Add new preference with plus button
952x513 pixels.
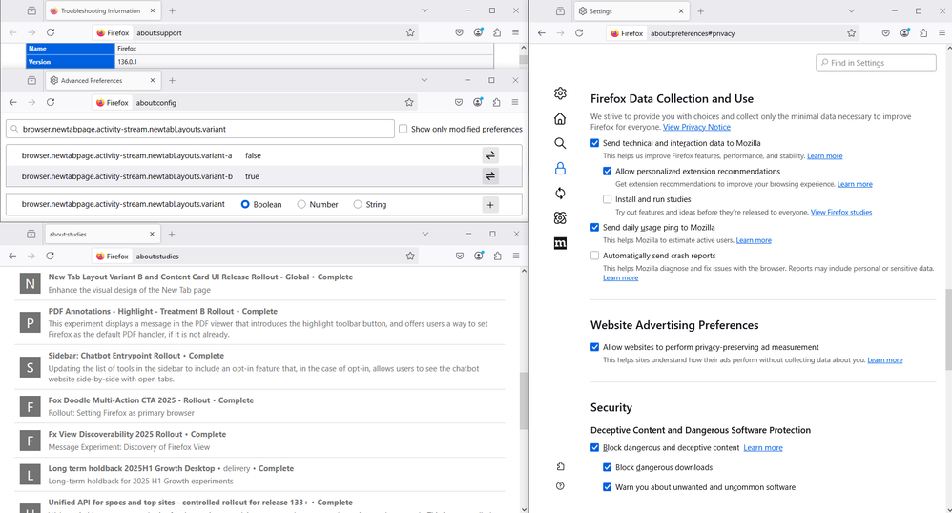tap(490, 205)
